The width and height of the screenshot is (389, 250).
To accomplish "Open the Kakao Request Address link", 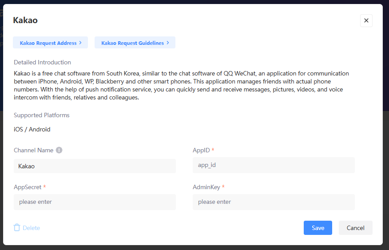I will click(x=48, y=43).
